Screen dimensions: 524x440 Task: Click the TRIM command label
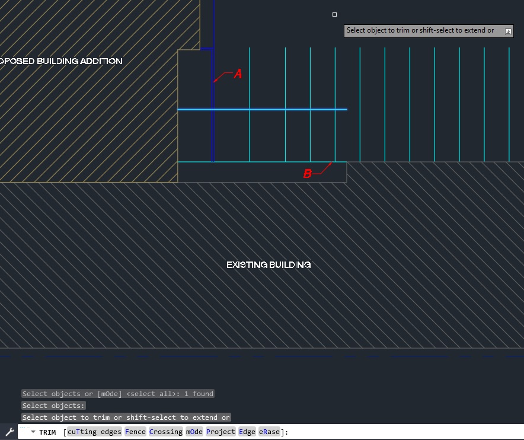pos(47,432)
